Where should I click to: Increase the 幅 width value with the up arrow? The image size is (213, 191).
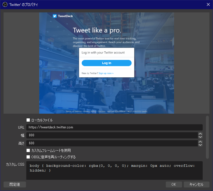[200, 134]
